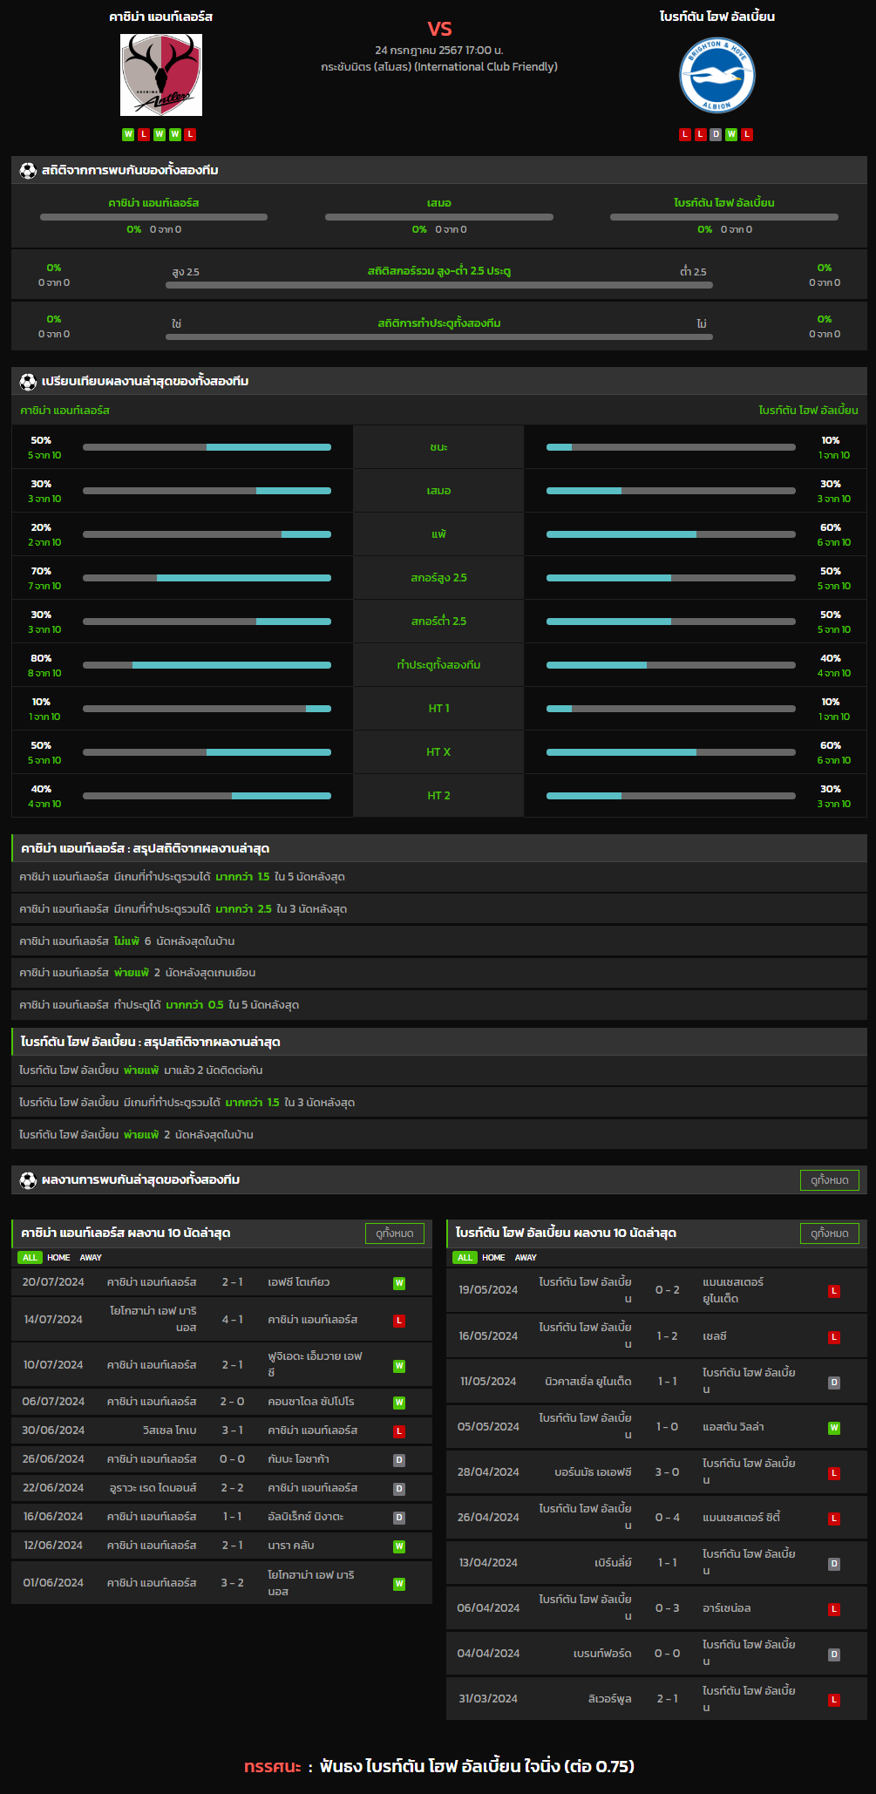Click Brighton team name at top right
This screenshot has height=1794, width=876.
(x=717, y=17)
